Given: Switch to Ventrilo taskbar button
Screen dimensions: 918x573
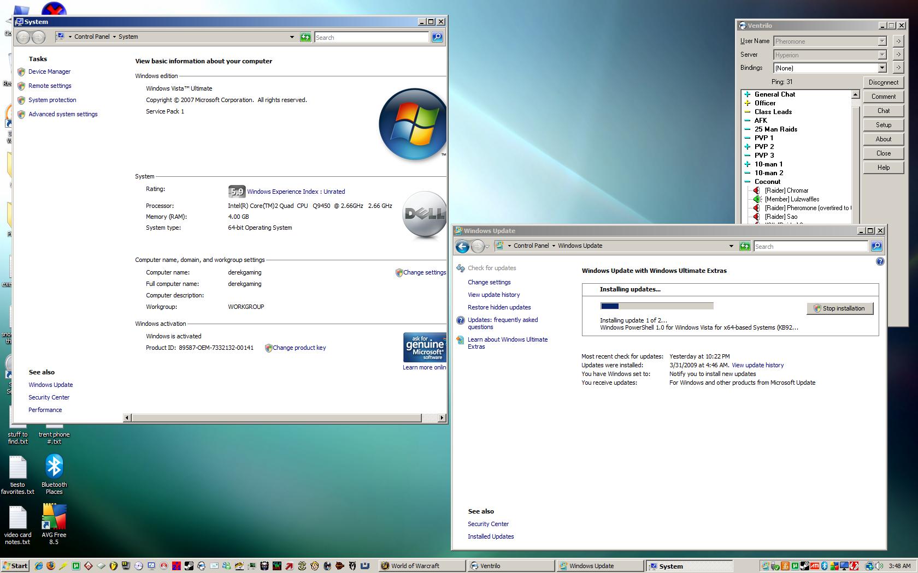Looking at the screenshot, I should tap(510, 566).
